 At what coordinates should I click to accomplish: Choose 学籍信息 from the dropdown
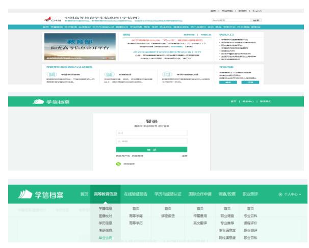click(x=106, y=208)
